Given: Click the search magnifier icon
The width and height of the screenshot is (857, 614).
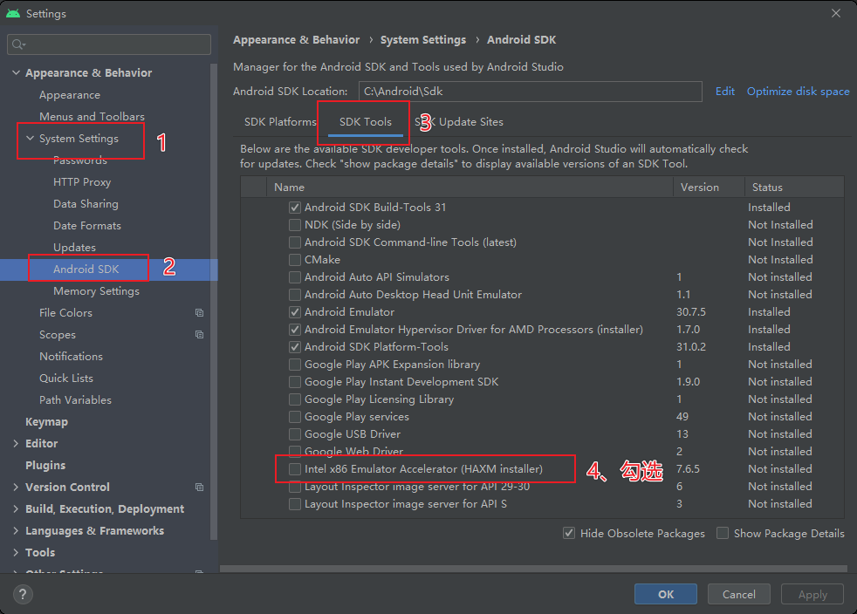Looking at the screenshot, I should point(18,44).
